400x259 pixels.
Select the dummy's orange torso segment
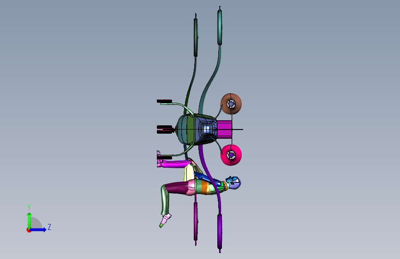[x=204, y=187]
